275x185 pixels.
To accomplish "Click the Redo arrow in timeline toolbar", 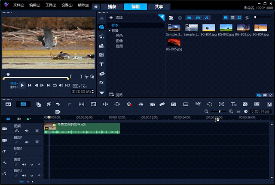I will click(70, 104).
